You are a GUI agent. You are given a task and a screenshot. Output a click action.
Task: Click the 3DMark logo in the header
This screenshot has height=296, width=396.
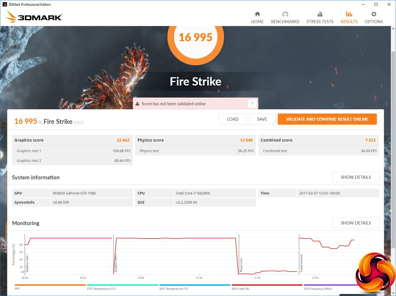[34, 17]
